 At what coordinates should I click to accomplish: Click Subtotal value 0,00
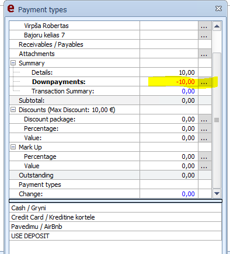pos(188,100)
